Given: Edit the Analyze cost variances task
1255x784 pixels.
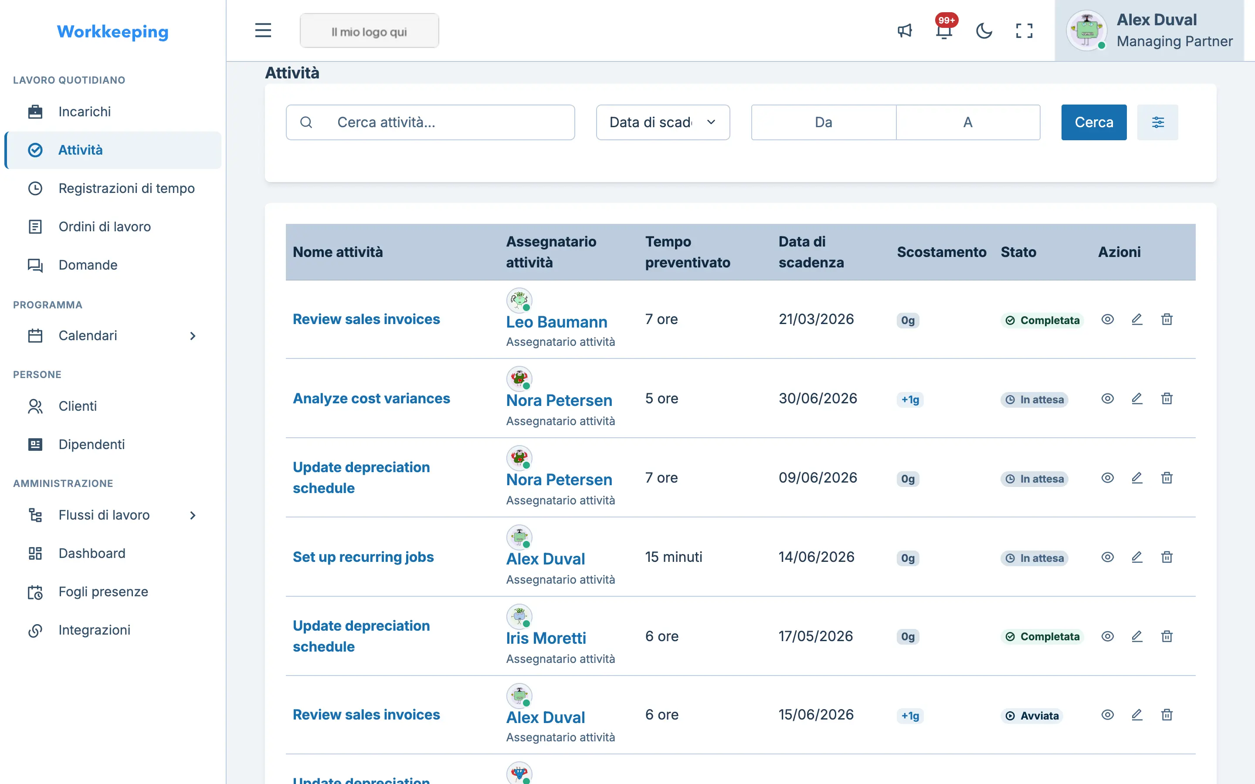Looking at the screenshot, I should pyautogui.click(x=1137, y=399).
